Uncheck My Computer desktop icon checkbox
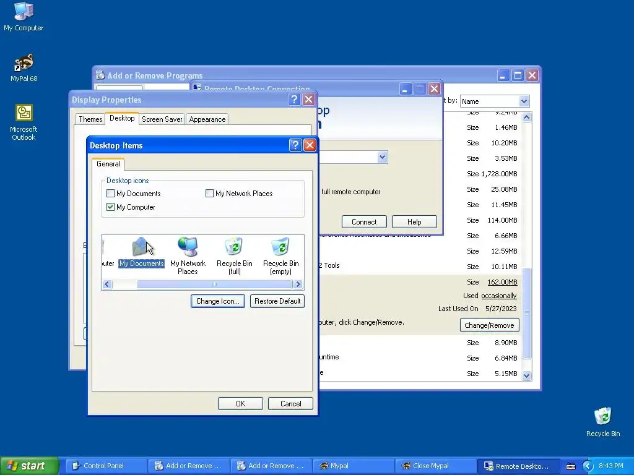 pos(110,207)
